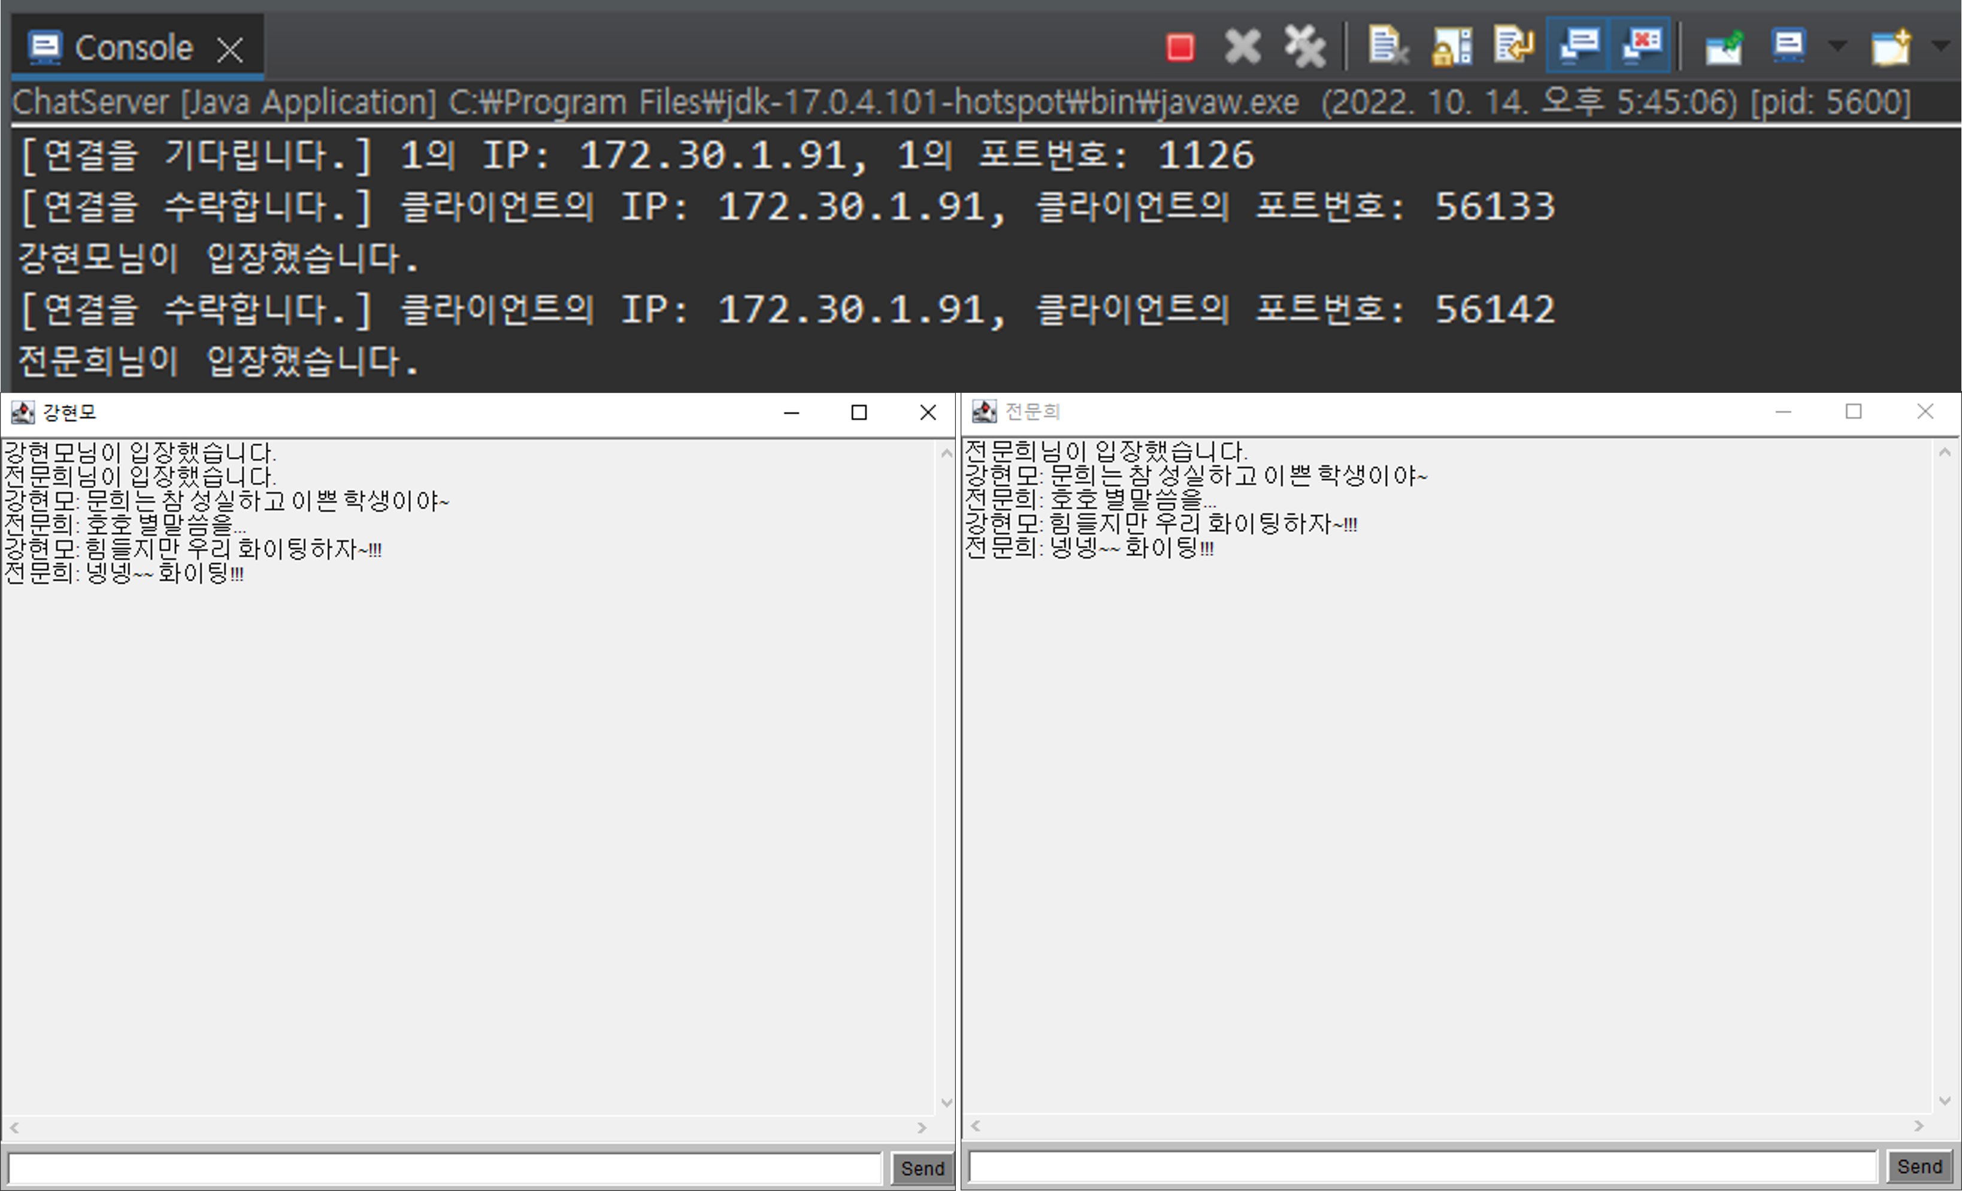Remove all terminated launches
The image size is (1962, 1191).
[1304, 46]
